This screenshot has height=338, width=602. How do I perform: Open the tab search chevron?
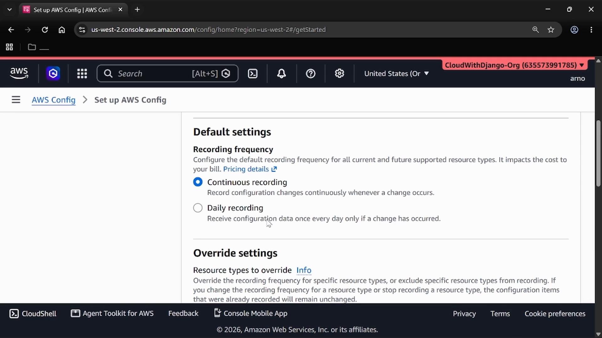(9, 9)
